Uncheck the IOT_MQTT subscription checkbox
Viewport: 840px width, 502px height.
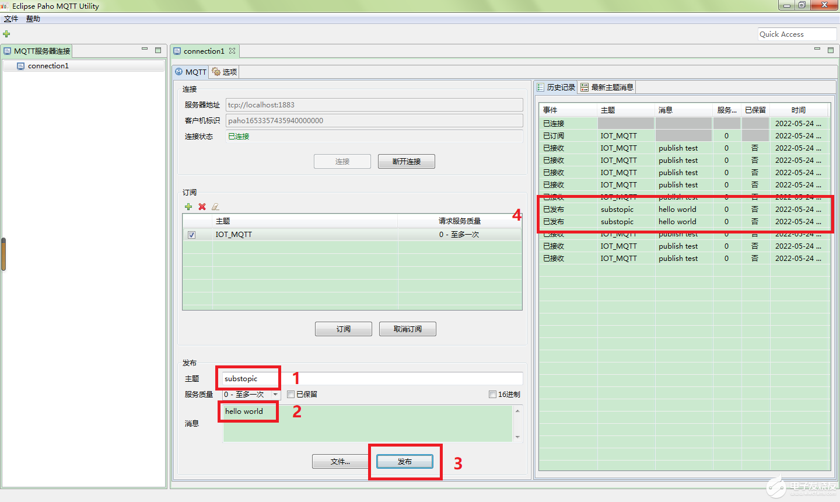pyautogui.click(x=191, y=235)
